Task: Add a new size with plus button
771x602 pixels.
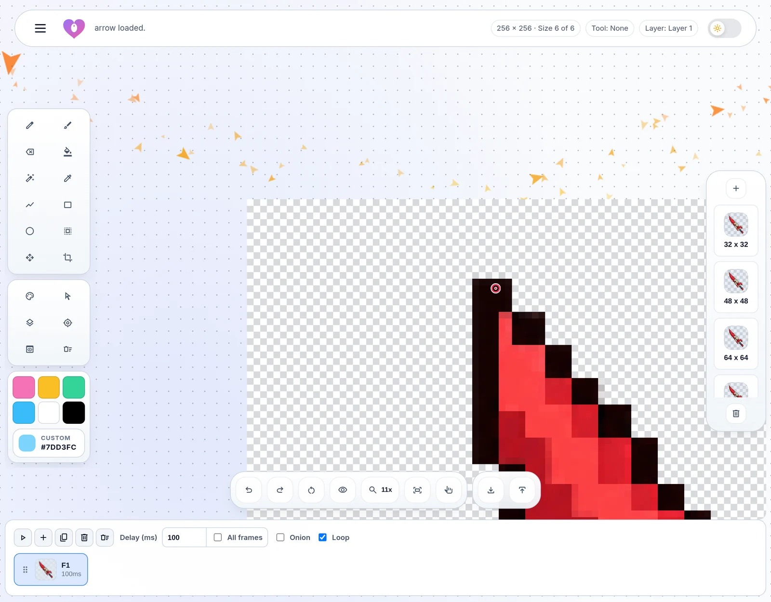Action: [x=736, y=188]
